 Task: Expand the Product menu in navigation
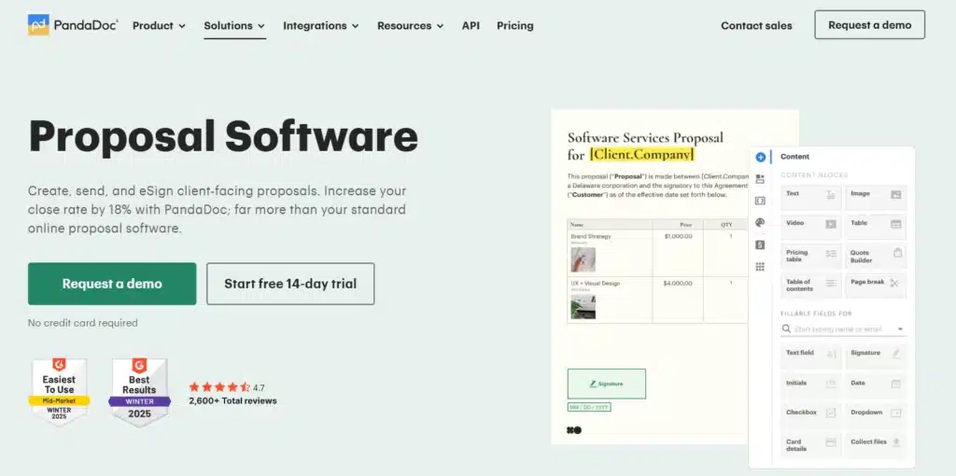click(x=159, y=26)
